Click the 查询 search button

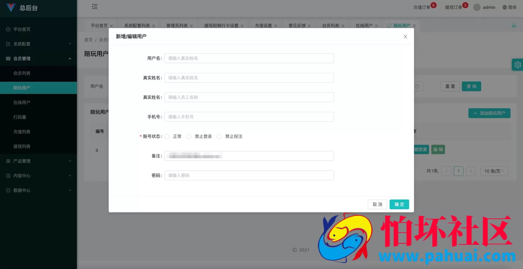pos(471,87)
